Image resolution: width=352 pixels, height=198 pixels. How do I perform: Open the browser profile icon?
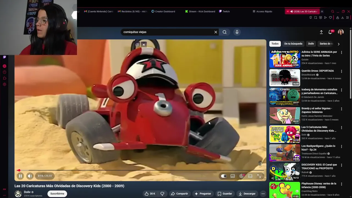(338, 18)
